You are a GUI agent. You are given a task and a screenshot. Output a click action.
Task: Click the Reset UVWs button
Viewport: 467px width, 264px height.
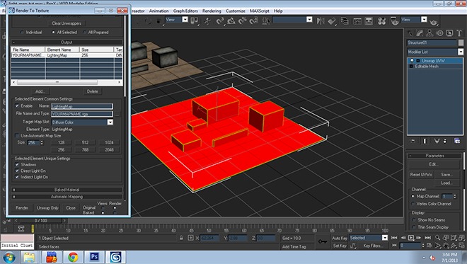tap(420, 175)
